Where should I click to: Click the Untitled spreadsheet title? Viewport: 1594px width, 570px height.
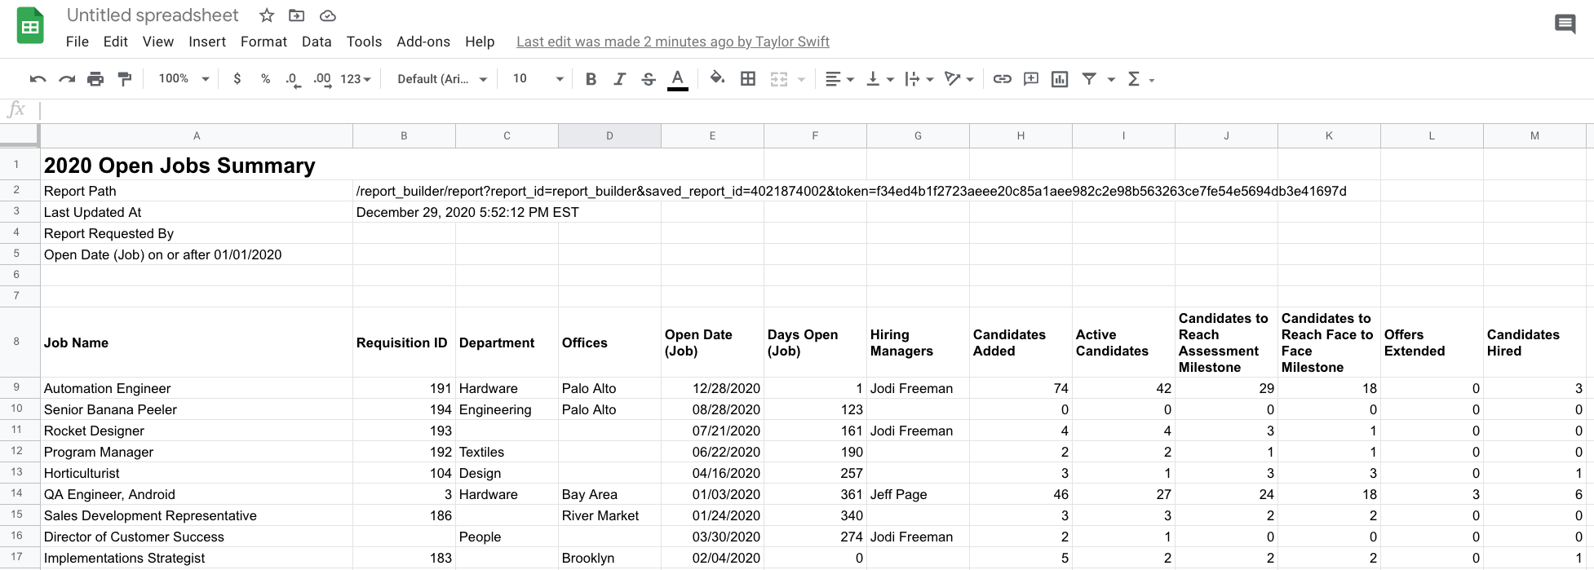click(x=153, y=15)
